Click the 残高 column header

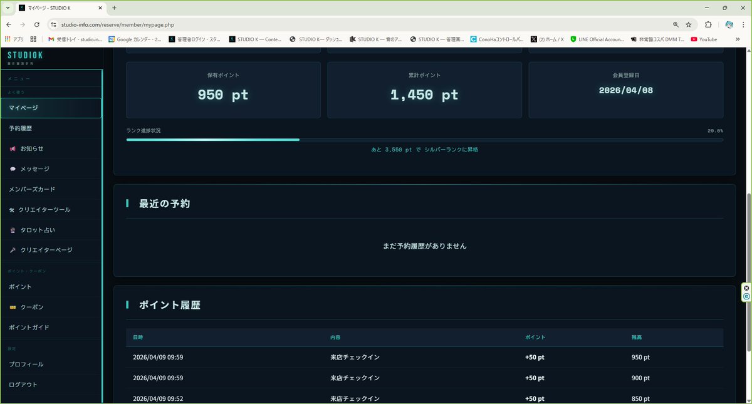(637, 338)
